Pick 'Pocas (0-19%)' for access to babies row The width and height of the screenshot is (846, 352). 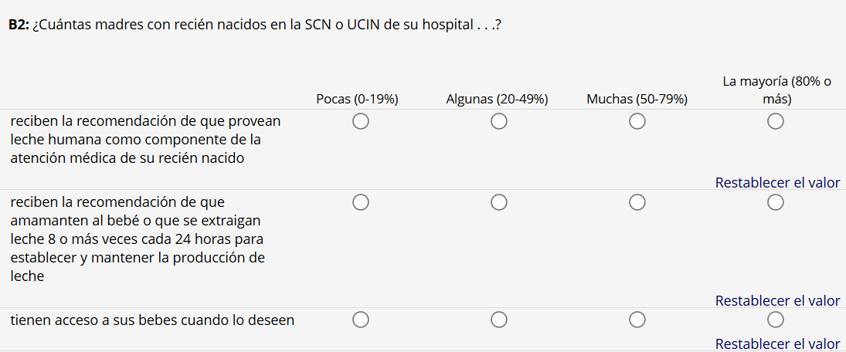pyautogui.click(x=360, y=320)
